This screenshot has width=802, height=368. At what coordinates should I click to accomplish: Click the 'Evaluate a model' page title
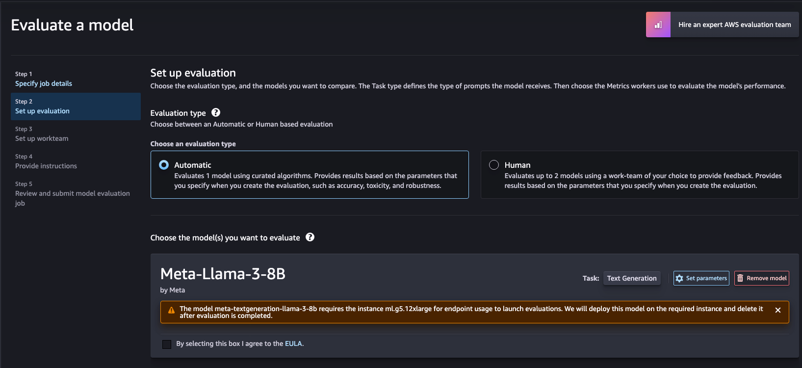point(72,25)
